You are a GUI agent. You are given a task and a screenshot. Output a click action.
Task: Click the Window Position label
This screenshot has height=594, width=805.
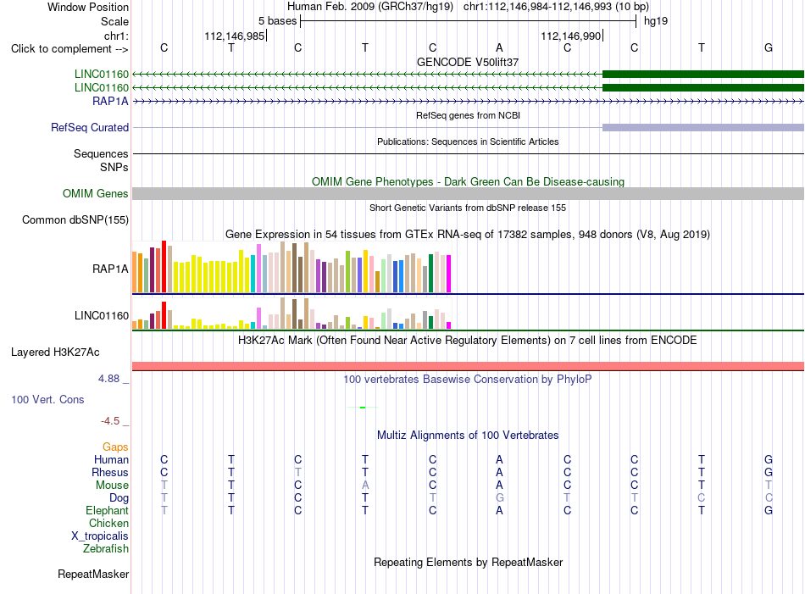88,7
